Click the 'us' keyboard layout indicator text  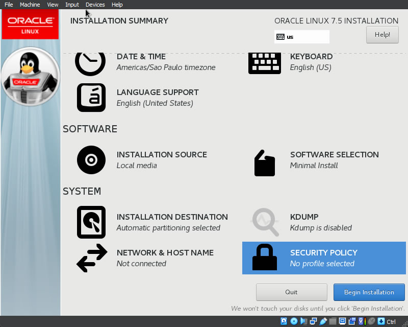(x=290, y=37)
